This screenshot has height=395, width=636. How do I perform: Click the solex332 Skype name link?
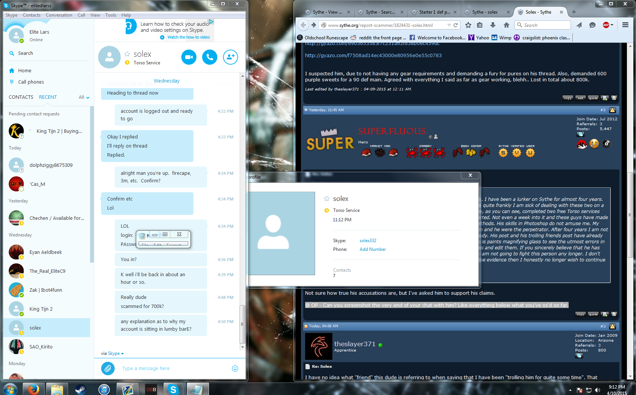click(368, 241)
